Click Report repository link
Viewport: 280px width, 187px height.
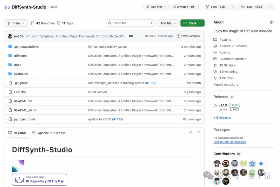coord(226,85)
